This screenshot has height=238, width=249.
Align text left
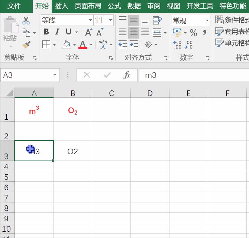click(x=123, y=33)
